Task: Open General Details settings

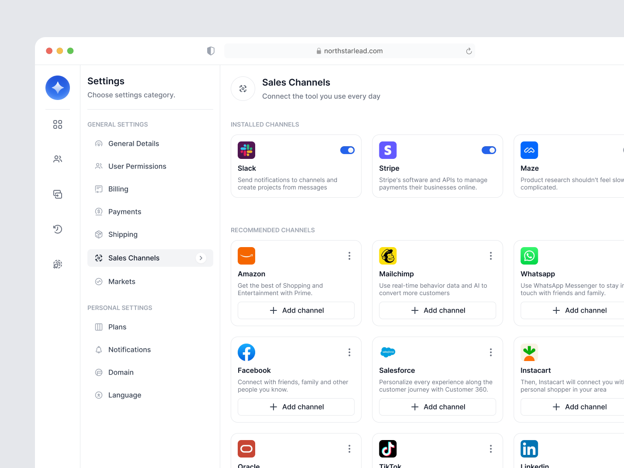Action: 150,144
